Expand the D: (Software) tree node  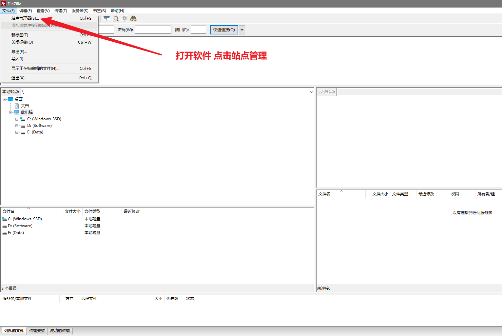tap(17, 126)
